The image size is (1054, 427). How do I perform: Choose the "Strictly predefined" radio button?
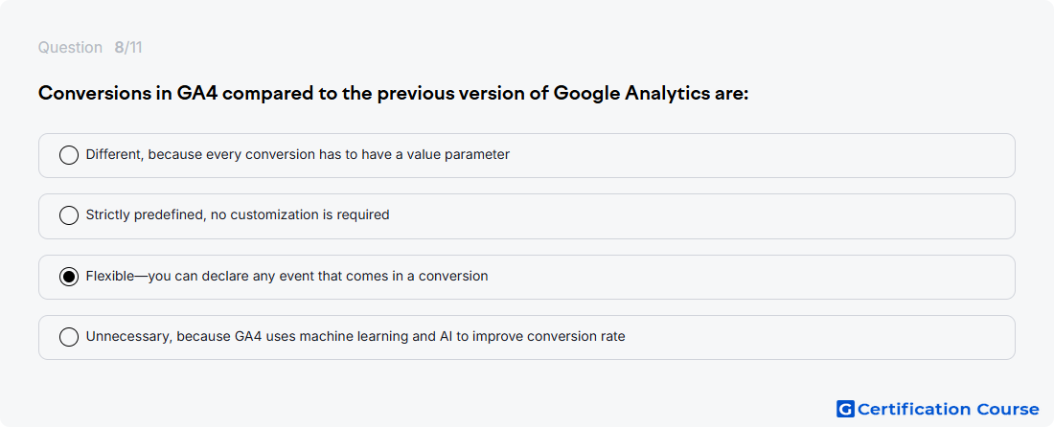(69, 215)
